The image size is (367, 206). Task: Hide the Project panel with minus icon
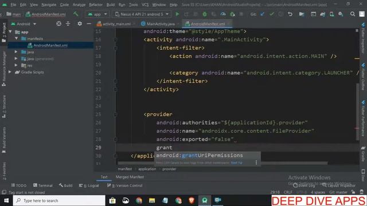pyautogui.click(x=89, y=23)
